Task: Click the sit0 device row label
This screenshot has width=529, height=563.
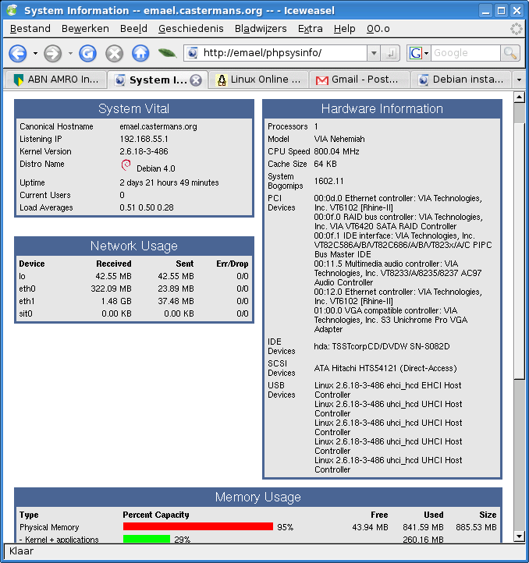Action: (26, 313)
